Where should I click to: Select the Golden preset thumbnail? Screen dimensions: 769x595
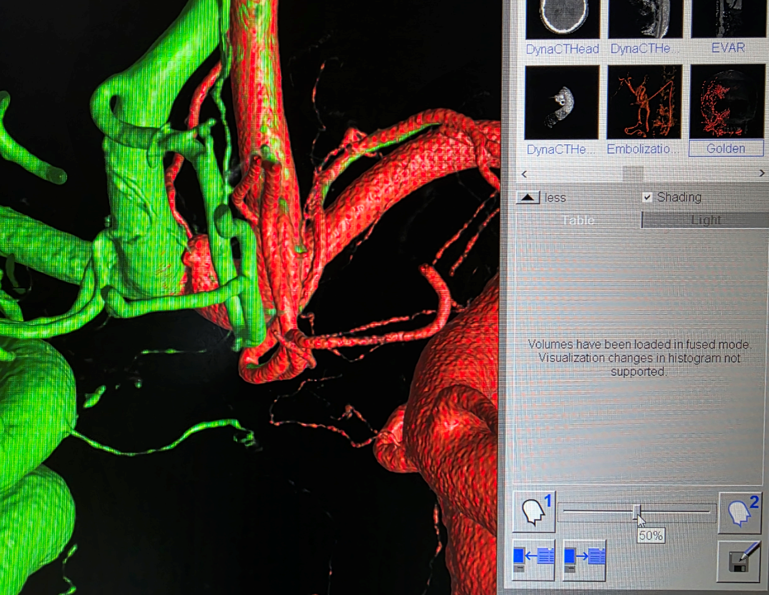click(x=726, y=102)
